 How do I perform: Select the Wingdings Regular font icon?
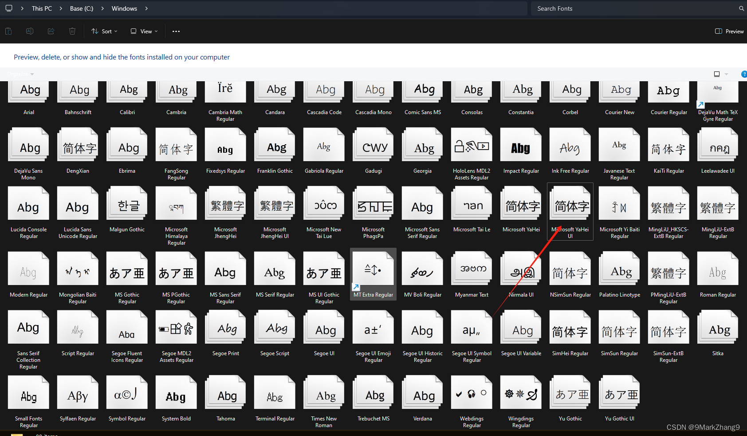(x=521, y=392)
